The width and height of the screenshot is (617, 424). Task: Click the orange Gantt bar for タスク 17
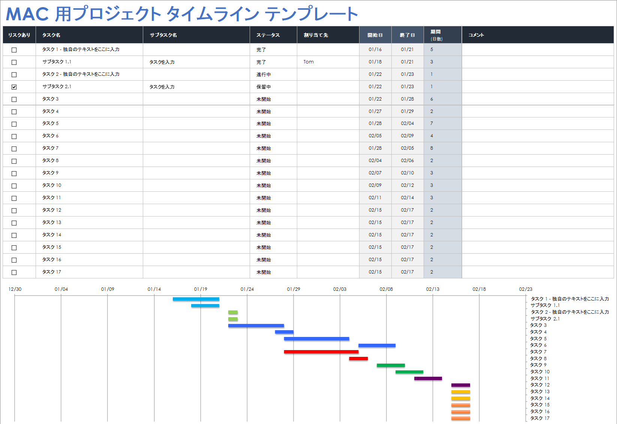461,418
